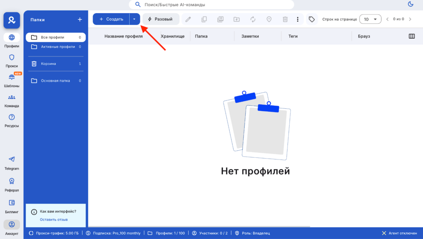Click the Хранилище column header
423x239 pixels.
[x=173, y=36]
